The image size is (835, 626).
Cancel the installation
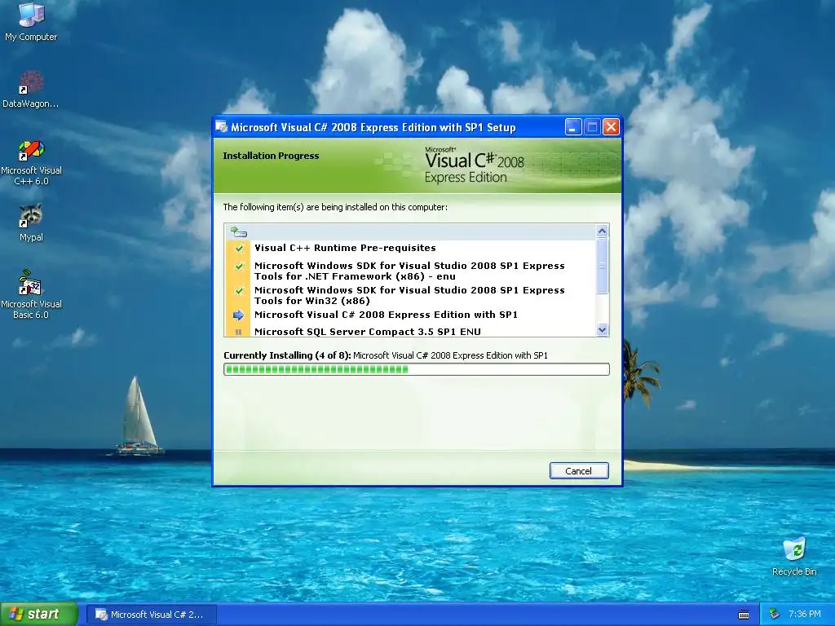click(579, 471)
